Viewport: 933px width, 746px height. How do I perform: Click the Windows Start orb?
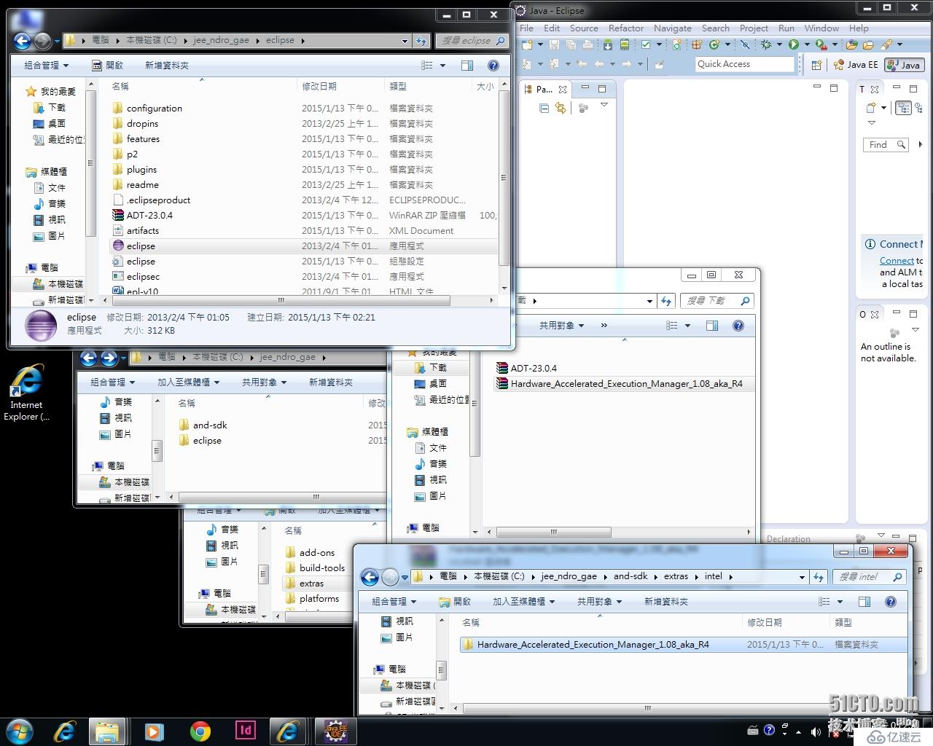[x=20, y=731]
